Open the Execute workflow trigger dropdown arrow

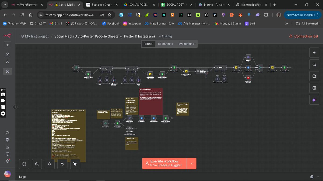(x=192, y=163)
